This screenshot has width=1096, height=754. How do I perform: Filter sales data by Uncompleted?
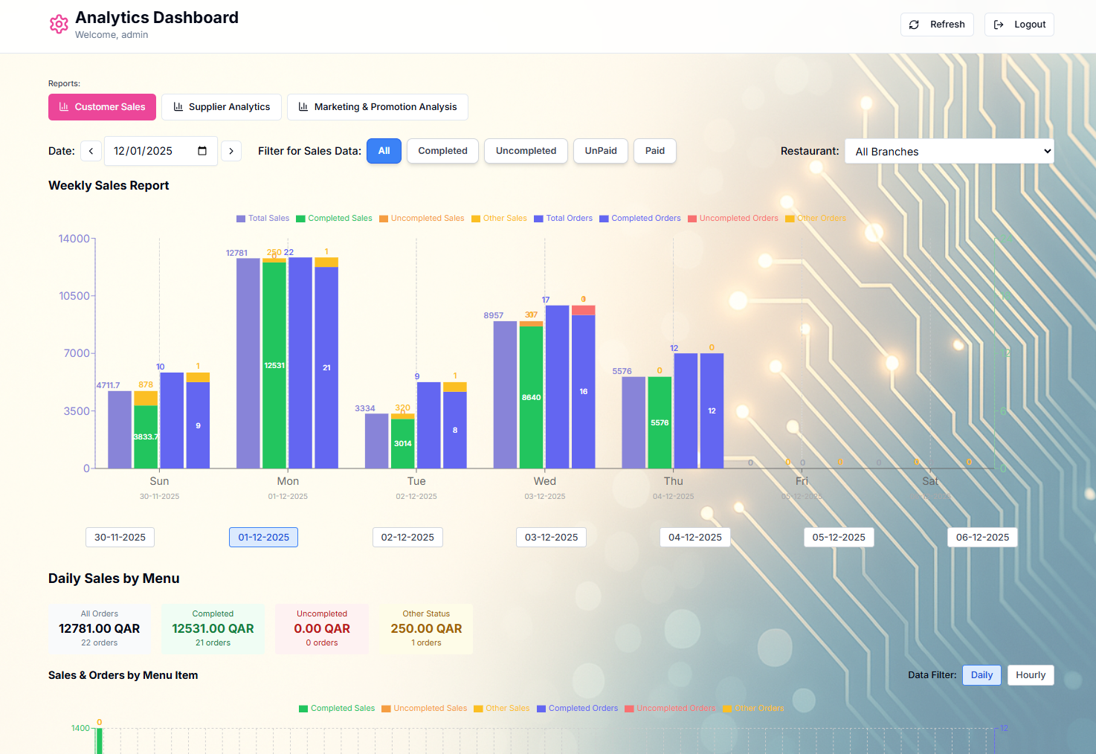tap(526, 151)
